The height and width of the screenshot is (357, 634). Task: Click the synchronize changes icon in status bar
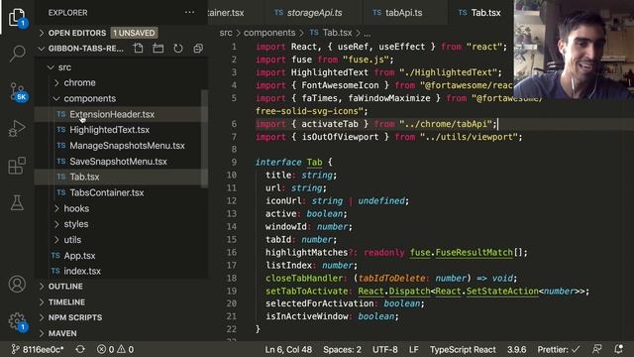pyautogui.click(x=80, y=349)
